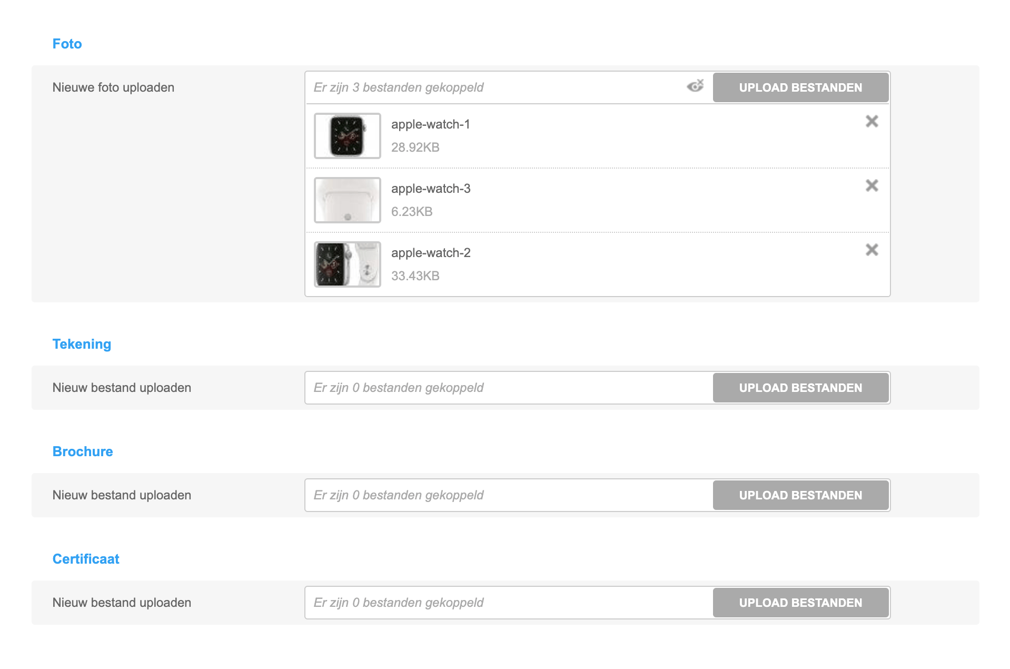Select the apple-watch-1 file name
Screen dimensions: 1010x669
pyautogui.click(x=430, y=124)
